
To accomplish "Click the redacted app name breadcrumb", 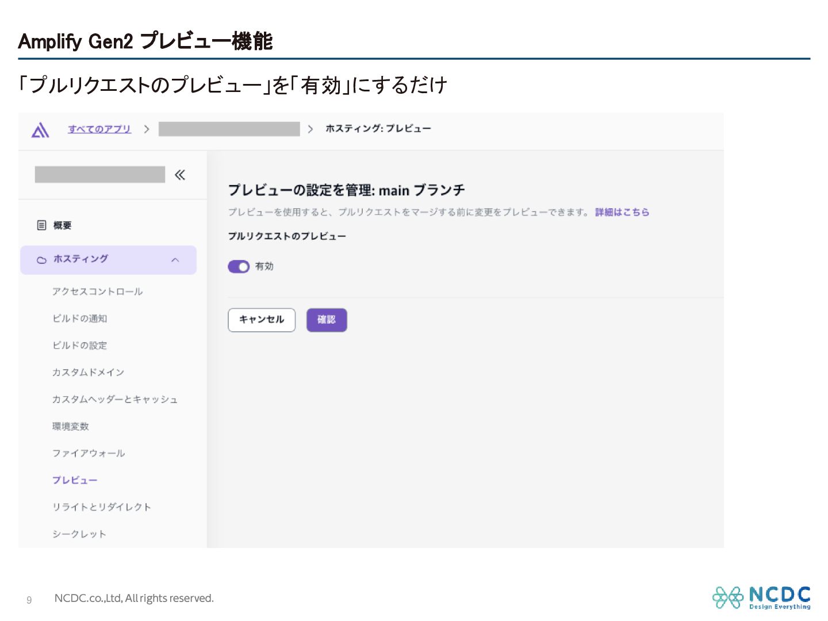I will click(x=229, y=129).
